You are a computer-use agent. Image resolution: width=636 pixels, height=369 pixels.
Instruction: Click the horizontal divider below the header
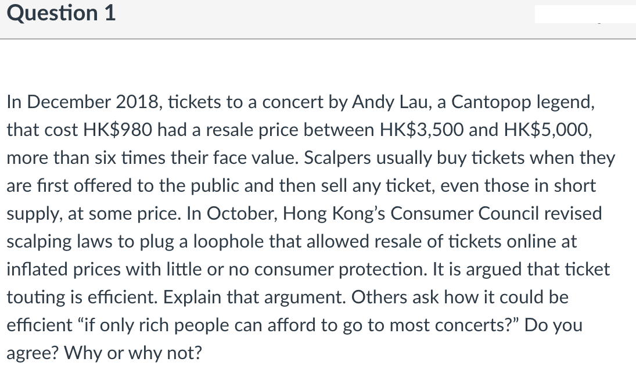[318, 39]
